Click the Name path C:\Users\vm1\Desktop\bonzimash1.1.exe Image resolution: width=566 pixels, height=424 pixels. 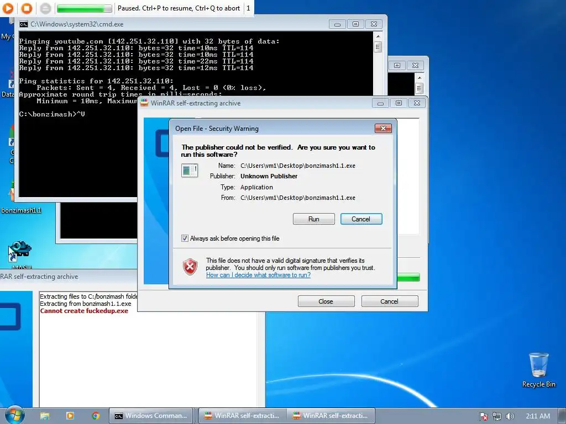click(298, 166)
